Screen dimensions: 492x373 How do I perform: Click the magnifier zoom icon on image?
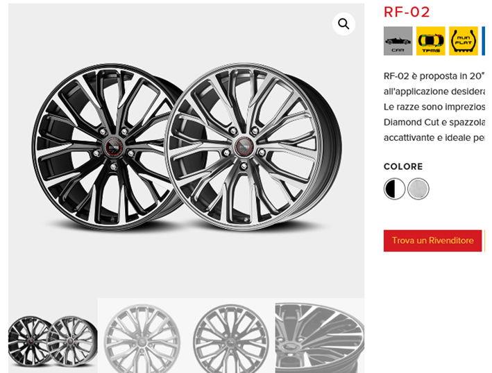pos(343,24)
